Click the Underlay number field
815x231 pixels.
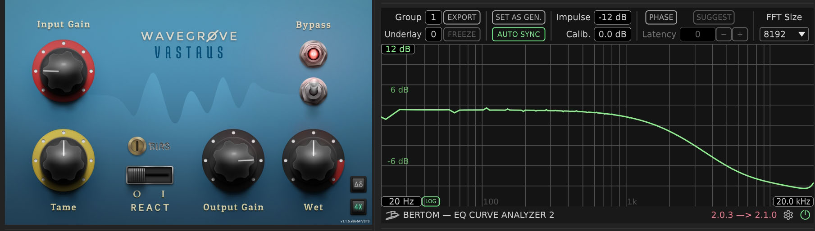pos(433,34)
